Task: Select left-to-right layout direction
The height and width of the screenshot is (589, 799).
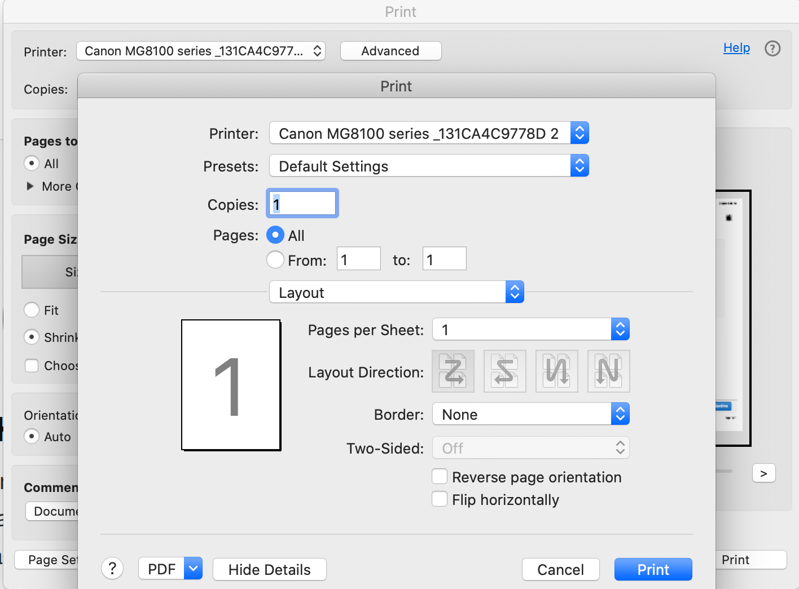Action: point(453,371)
